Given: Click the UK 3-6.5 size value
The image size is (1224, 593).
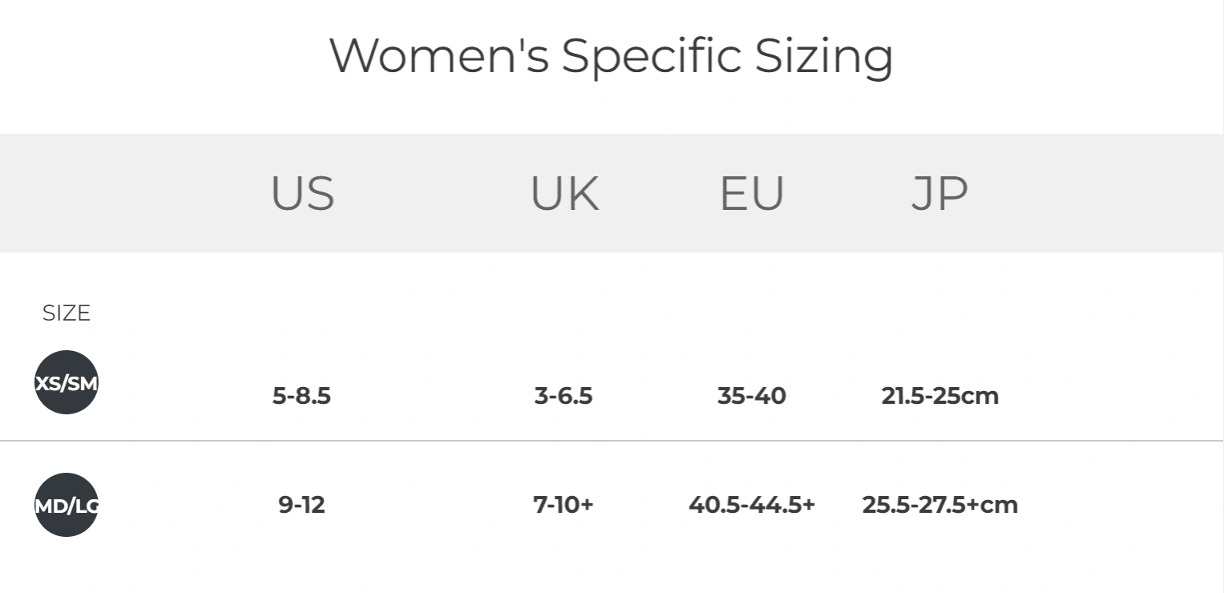Looking at the screenshot, I should 564,396.
